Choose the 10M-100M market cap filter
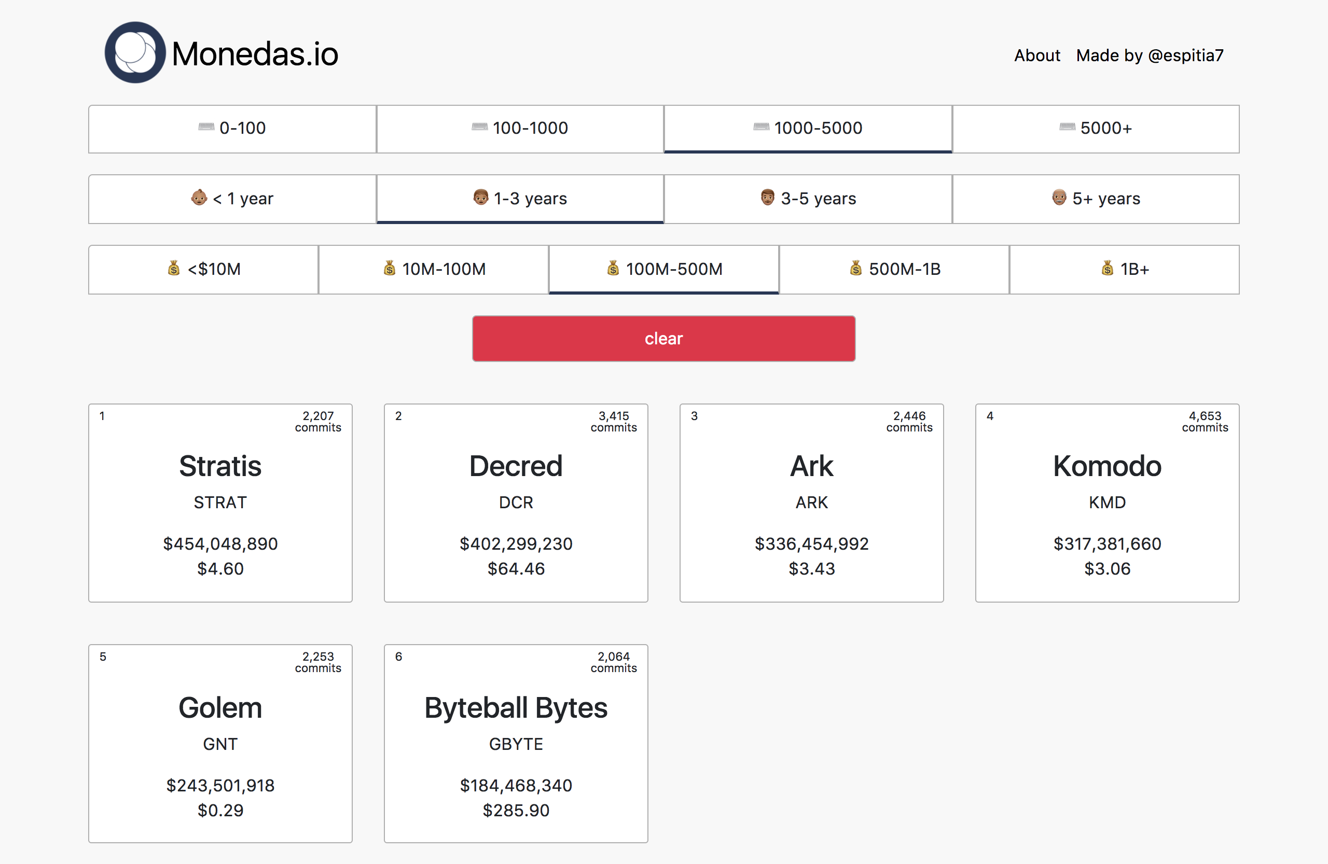Viewport: 1328px width, 864px height. click(x=434, y=269)
